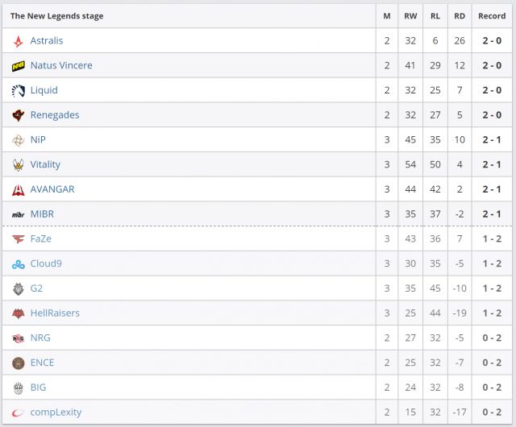Click the AVANGAR team logo icon
The image size is (516, 427).
coord(19,190)
